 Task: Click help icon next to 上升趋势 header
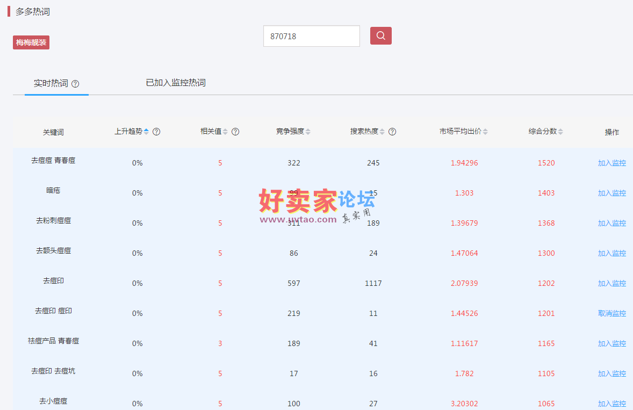(156, 132)
